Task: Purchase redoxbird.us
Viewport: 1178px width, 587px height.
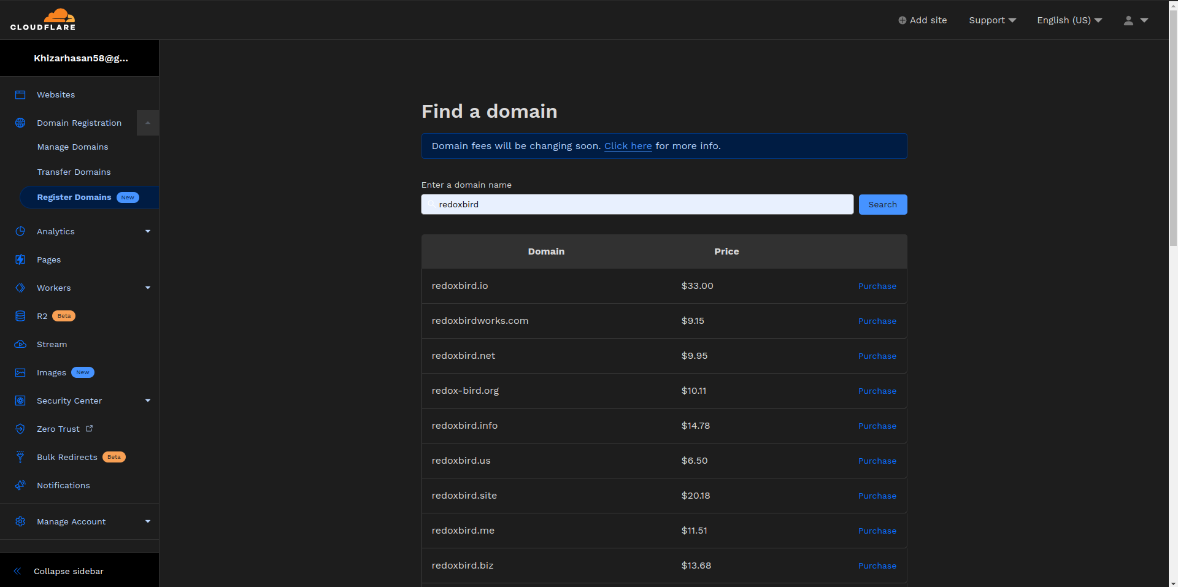Action: click(x=877, y=461)
